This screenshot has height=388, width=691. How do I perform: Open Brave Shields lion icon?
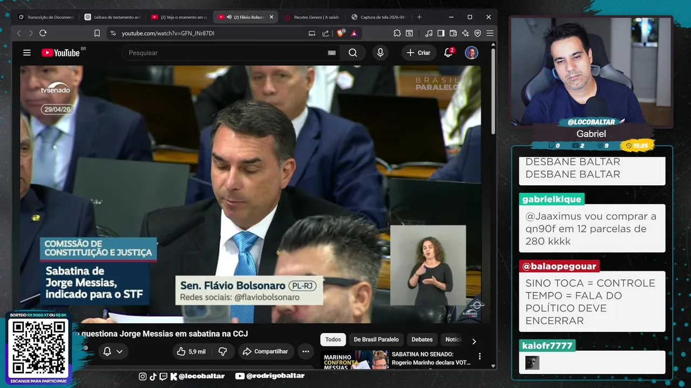click(x=340, y=33)
